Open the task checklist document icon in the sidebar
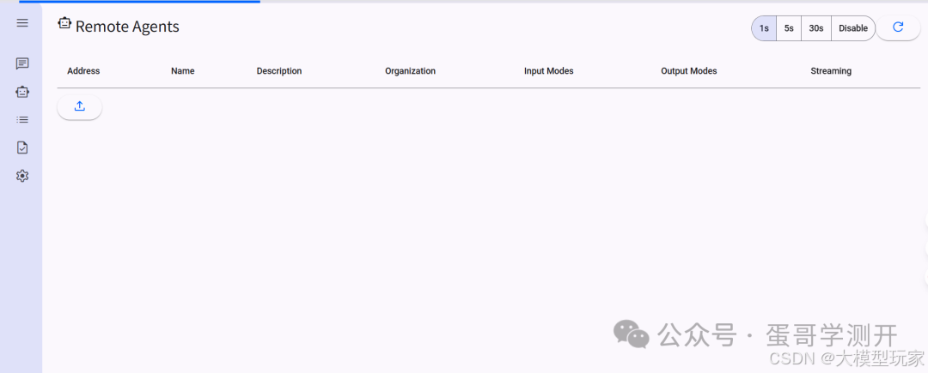This screenshot has width=928, height=373. [x=22, y=147]
